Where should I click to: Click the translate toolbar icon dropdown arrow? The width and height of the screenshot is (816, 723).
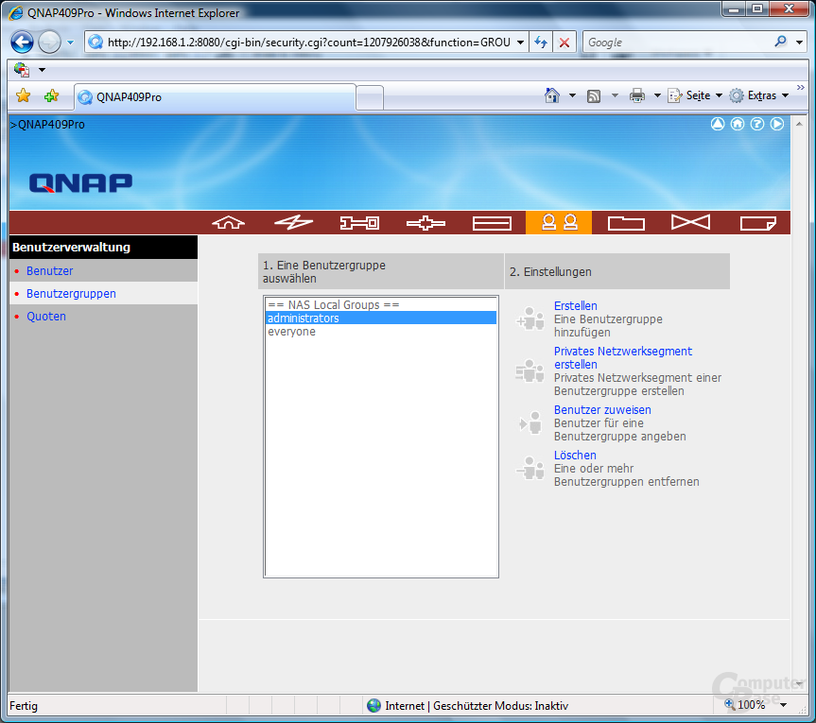pyautogui.click(x=43, y=70)
